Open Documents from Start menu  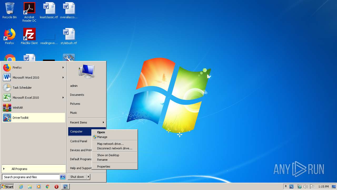point(87,95)
